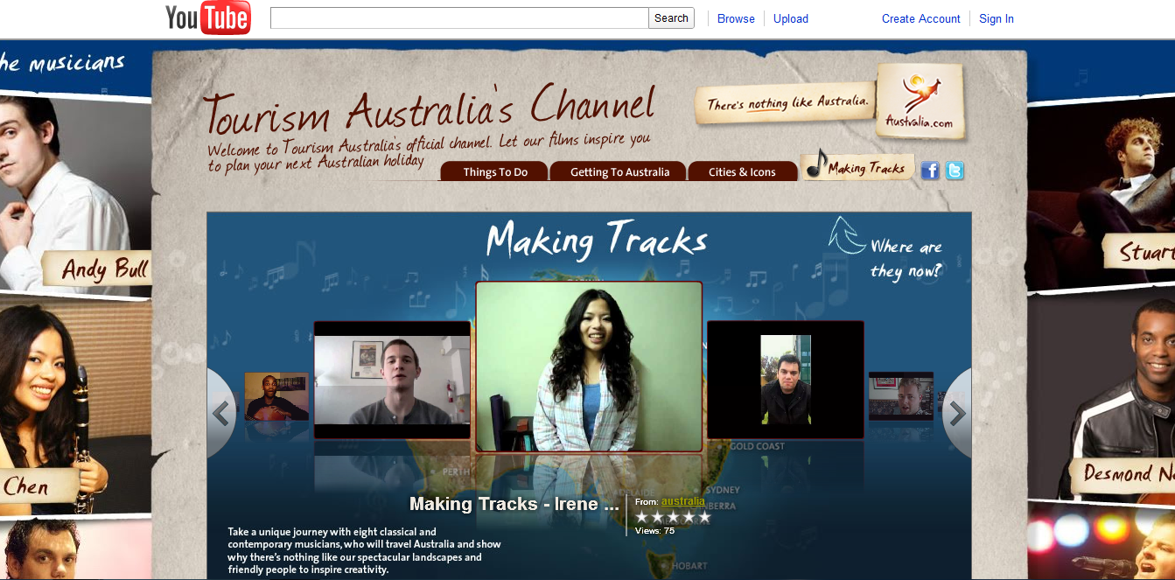Rate the video with five stars
The width and height of the screenshot is (1175, 580).
(704, 517)
